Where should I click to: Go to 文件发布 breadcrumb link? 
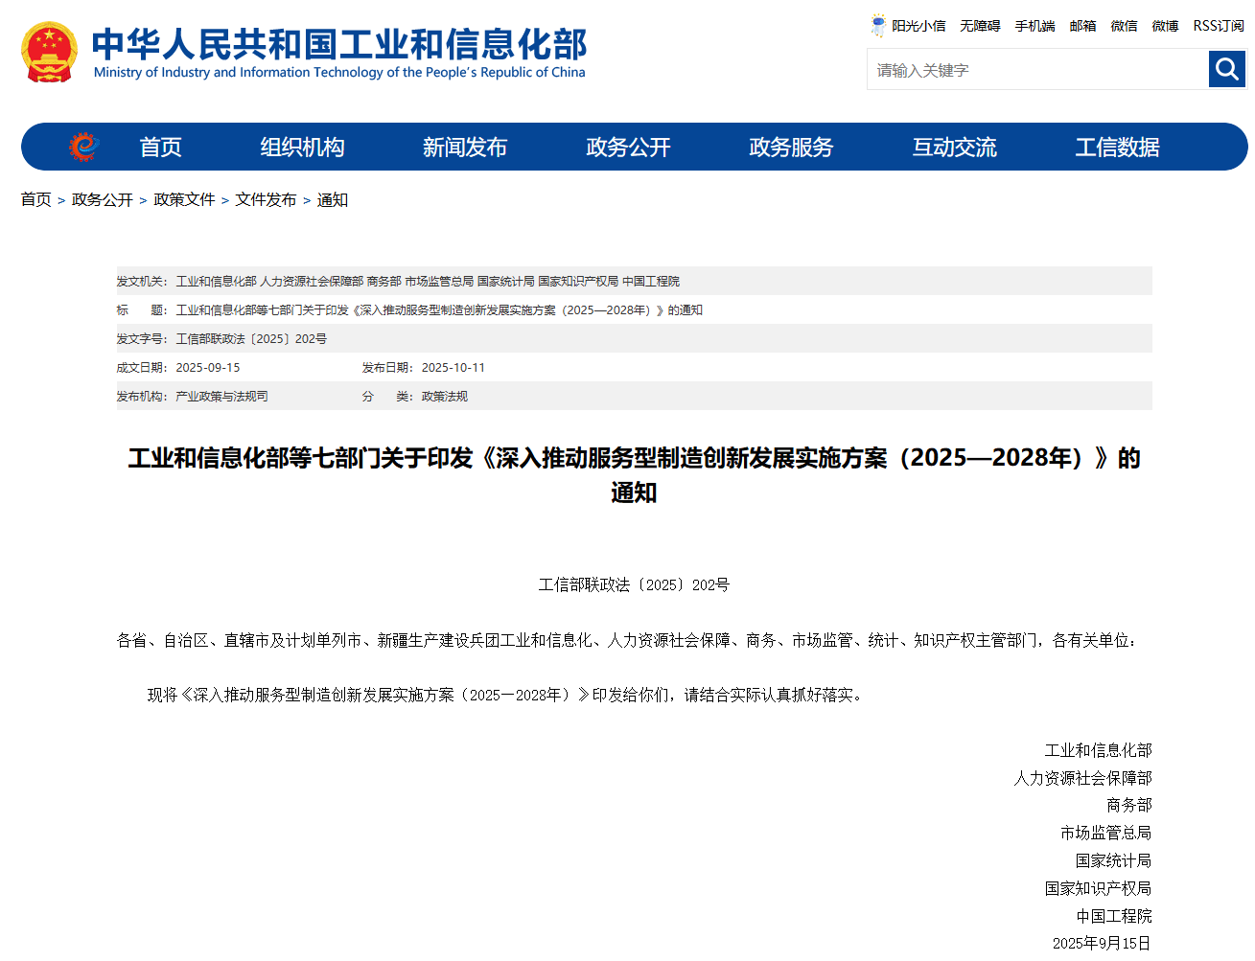266,199
